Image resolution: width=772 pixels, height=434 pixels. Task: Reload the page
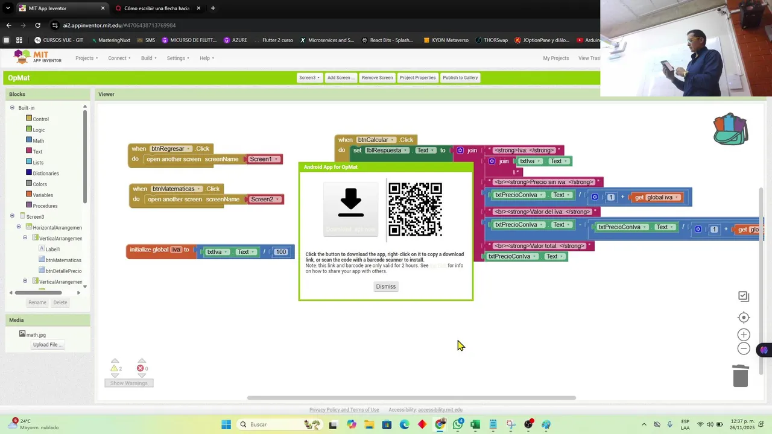[37, 25]
